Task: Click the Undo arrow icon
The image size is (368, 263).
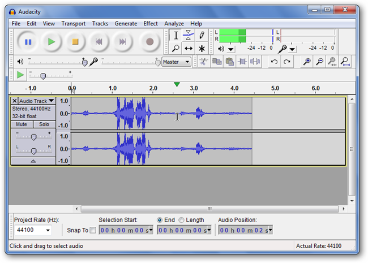Action: click(274, 62)
